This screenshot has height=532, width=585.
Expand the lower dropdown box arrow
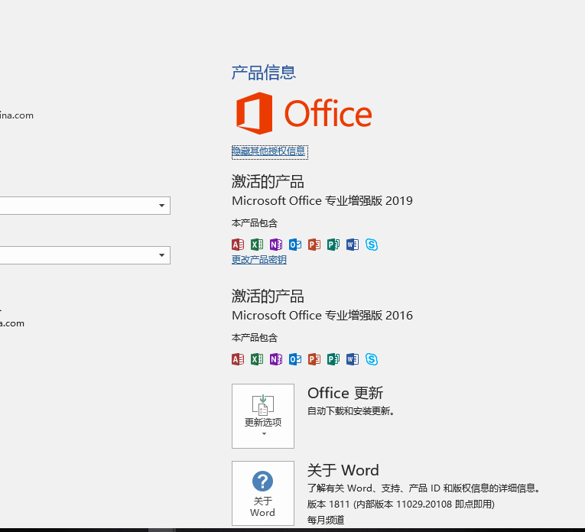tap(161, 255)
